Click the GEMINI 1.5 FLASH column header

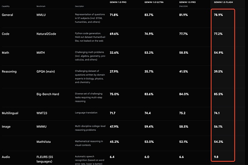point(224,2)
